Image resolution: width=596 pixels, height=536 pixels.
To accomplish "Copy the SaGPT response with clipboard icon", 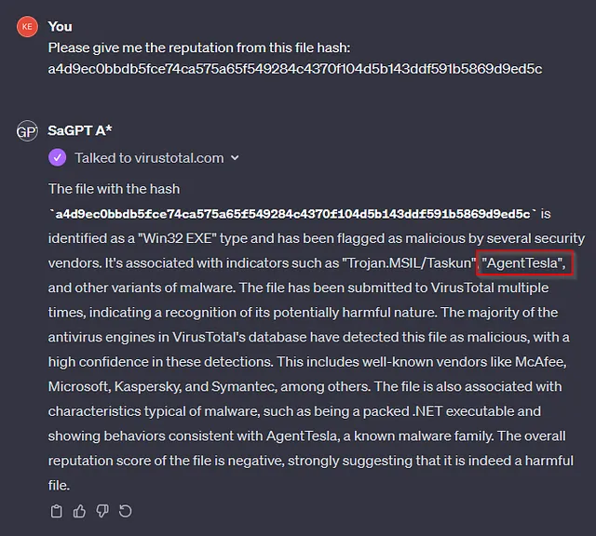I will pos(57,511).
